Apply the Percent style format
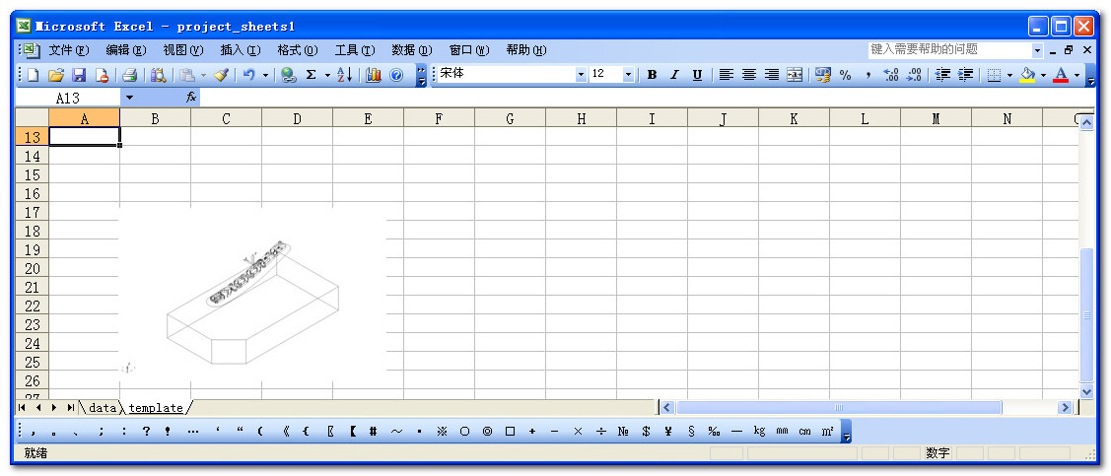Viewport: 1111px width, 476px height. click(x=845, y=75)
